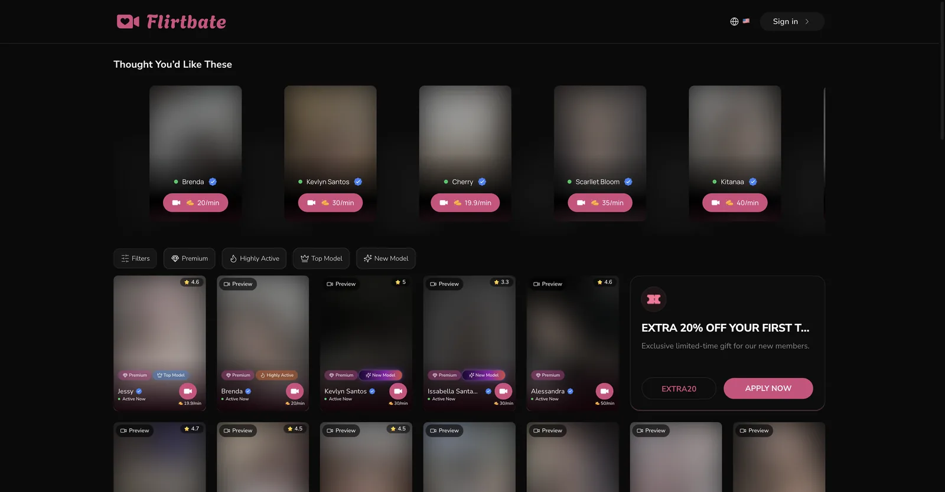Start video call with Brenda at 20/min
The image size is (945, 492).
coord(195,202)
